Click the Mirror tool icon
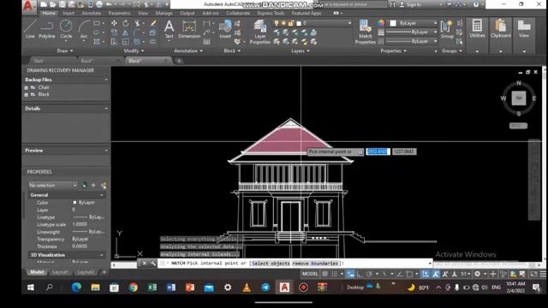548x308 pixels. [126, 33]
